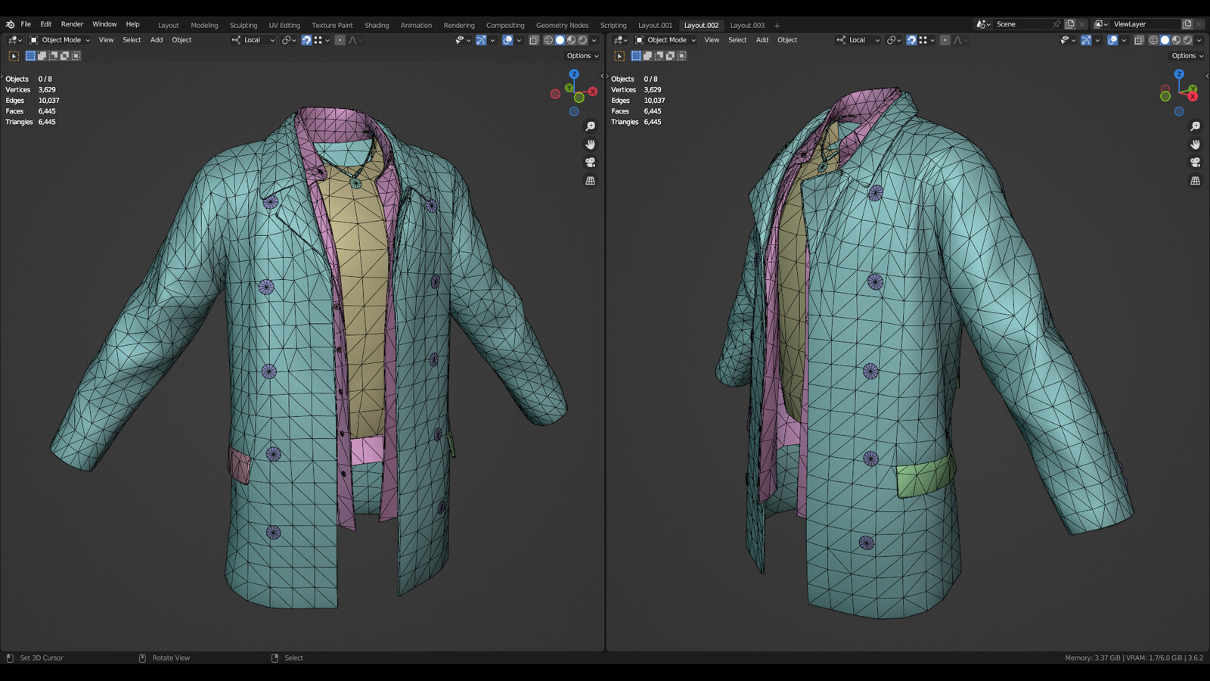Open the Options dropdown in right viewport
Screen dimensions: 1210x681
[x=1186, y=56]
